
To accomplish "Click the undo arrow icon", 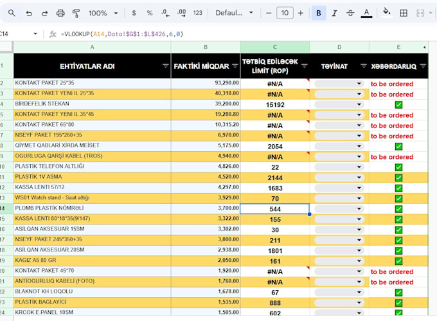I will (x=29, y=13).
